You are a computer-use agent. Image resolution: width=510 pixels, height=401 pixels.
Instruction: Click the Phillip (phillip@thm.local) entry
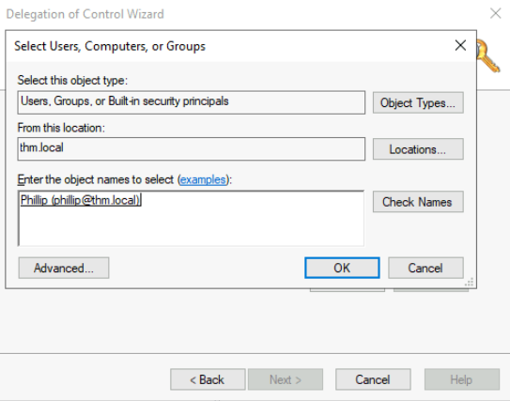pyautogui.click(x=80, y=200)
